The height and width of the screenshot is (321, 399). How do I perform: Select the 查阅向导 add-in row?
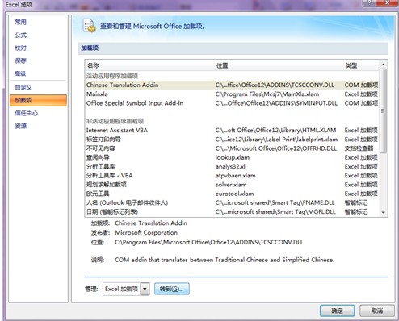click(x=232, y=157)
